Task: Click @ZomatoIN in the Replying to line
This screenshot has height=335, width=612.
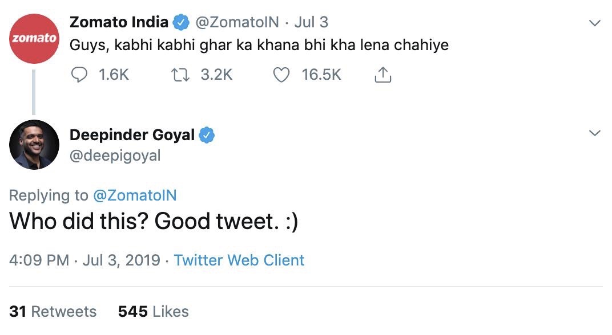Action: (x=135, y=195)
